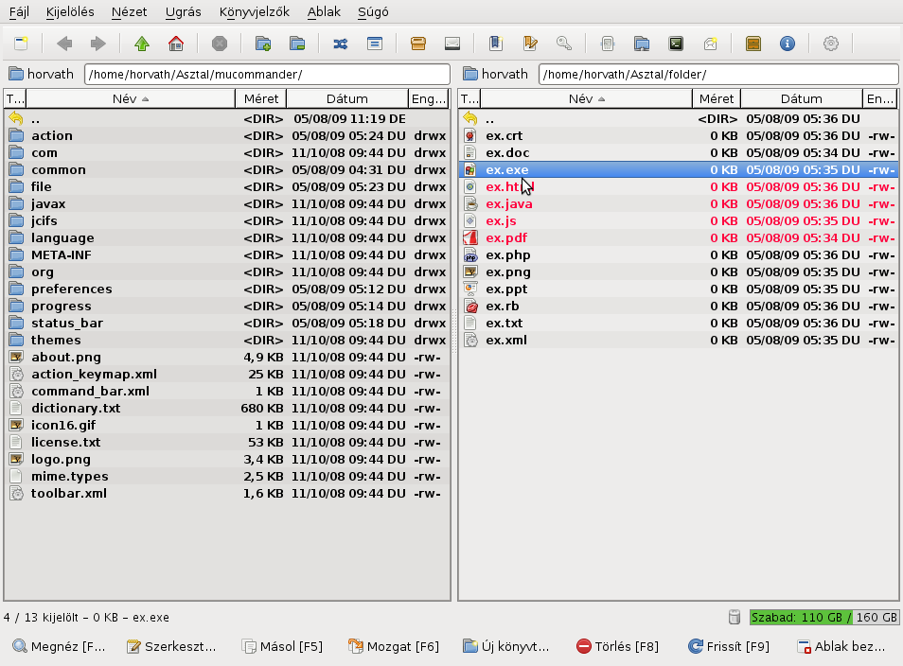This screenshot has height=666, width=903.
Task: Go to parent folder with the green up arrow
Action: point(142,44)
